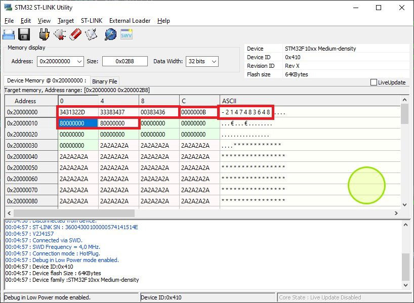414x303 pixels.
Task: Click the ASCII column header
Action: pyautogui.click(x=310, y=101)
